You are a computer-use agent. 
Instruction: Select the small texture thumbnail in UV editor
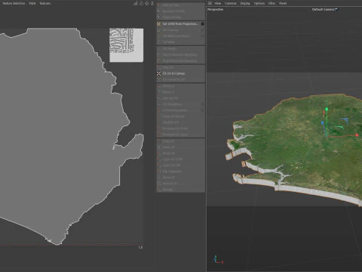coord(127,45)
